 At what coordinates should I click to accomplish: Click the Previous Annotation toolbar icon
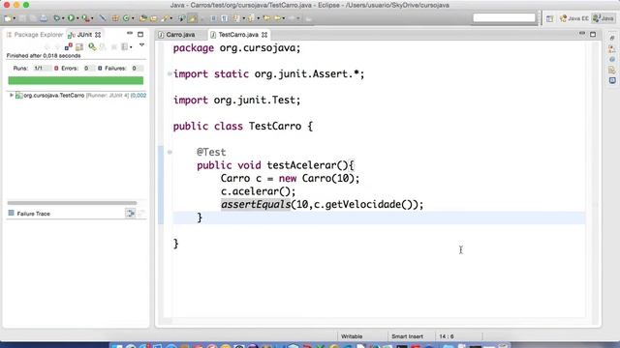(250, 18)
